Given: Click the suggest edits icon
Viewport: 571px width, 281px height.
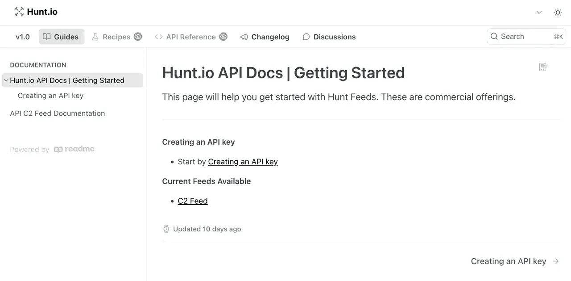Looking at the screenshot, I should [x=543, y=67].
